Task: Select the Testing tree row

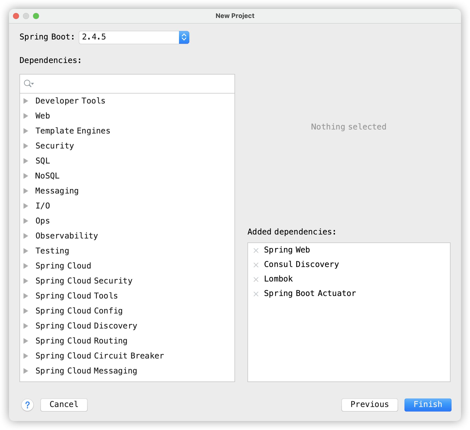Action: pos(127,251)
